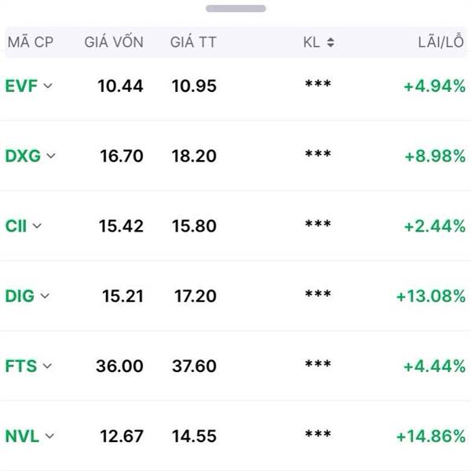Expand the DXG stock row chevron

pyautogui.click(x=51, y=156)
